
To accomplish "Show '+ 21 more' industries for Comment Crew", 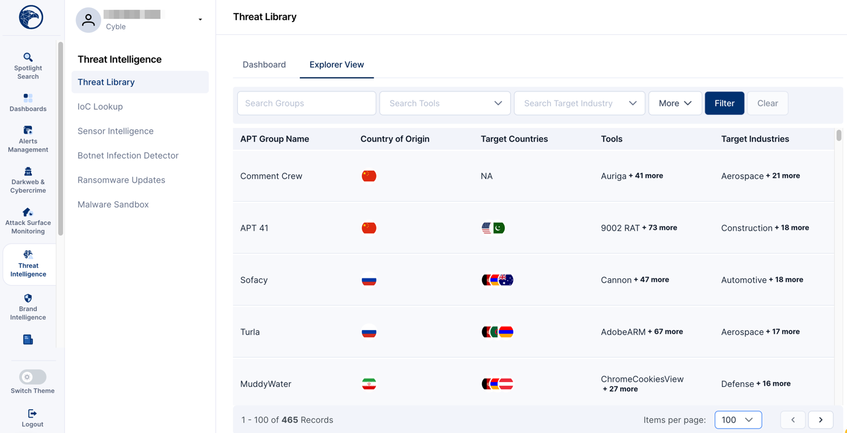I will point(783,176).
